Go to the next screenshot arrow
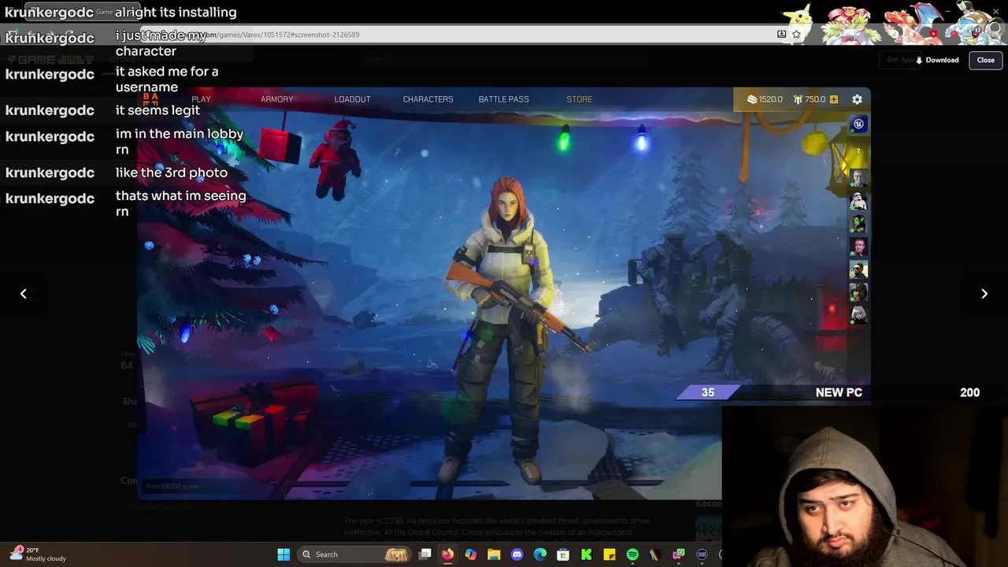This screenshot has height=567, width=1008. click(x=984, y=294)
